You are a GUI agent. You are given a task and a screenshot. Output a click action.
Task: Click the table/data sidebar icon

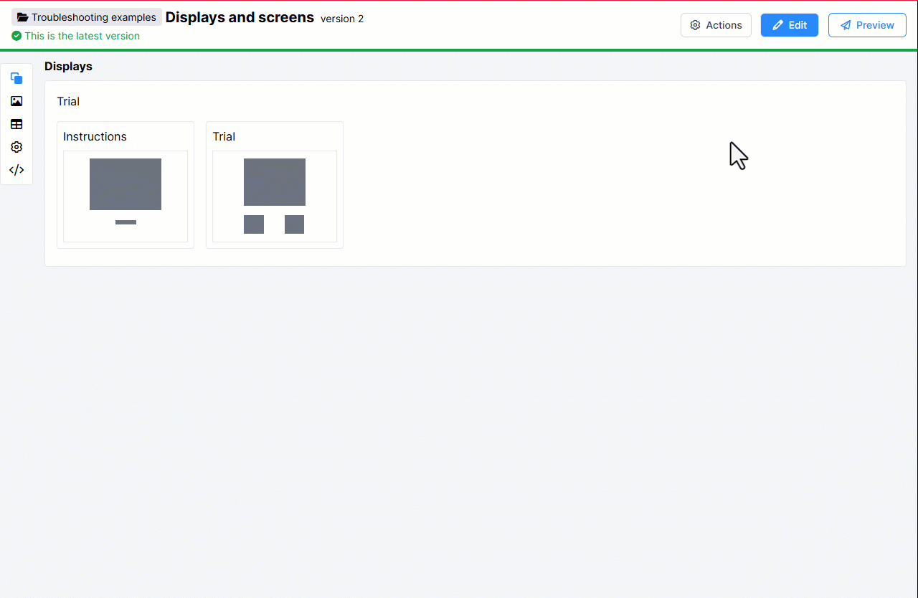tap(16, 124)
